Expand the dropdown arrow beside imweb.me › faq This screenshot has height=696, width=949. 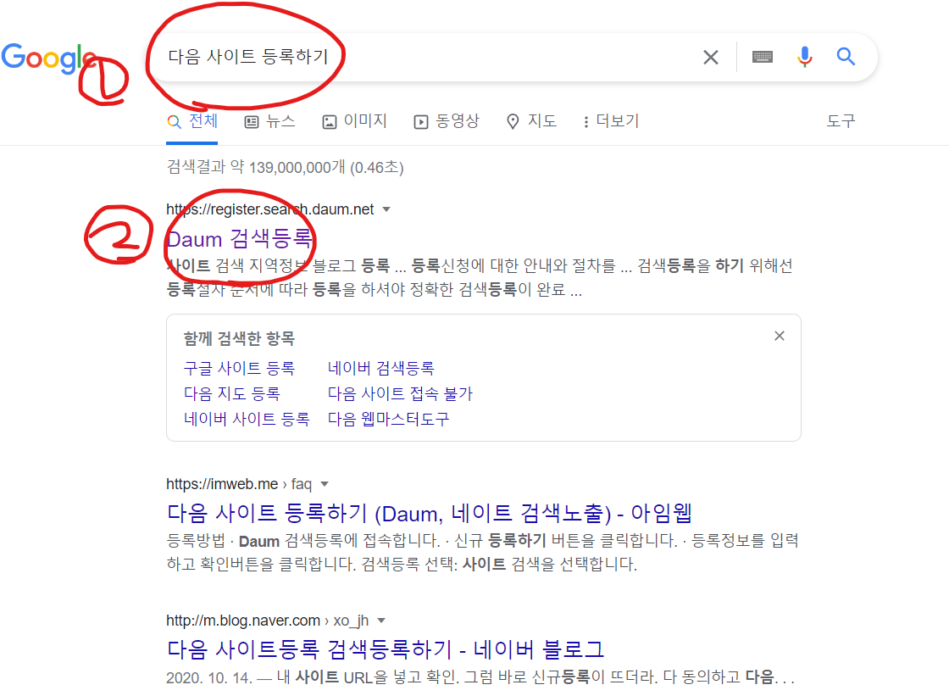click(325, 484)
